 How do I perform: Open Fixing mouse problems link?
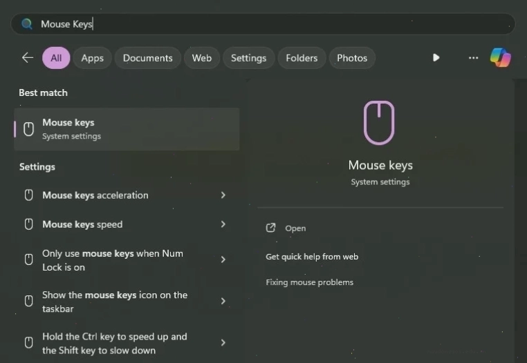310,282
